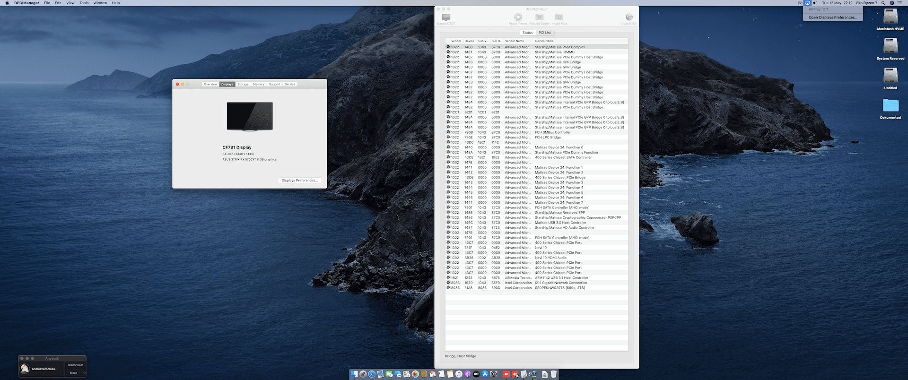
Task: Select the Starship/Matisse IOMMU row
Action: pyautogui.click(x=537, y=52)
